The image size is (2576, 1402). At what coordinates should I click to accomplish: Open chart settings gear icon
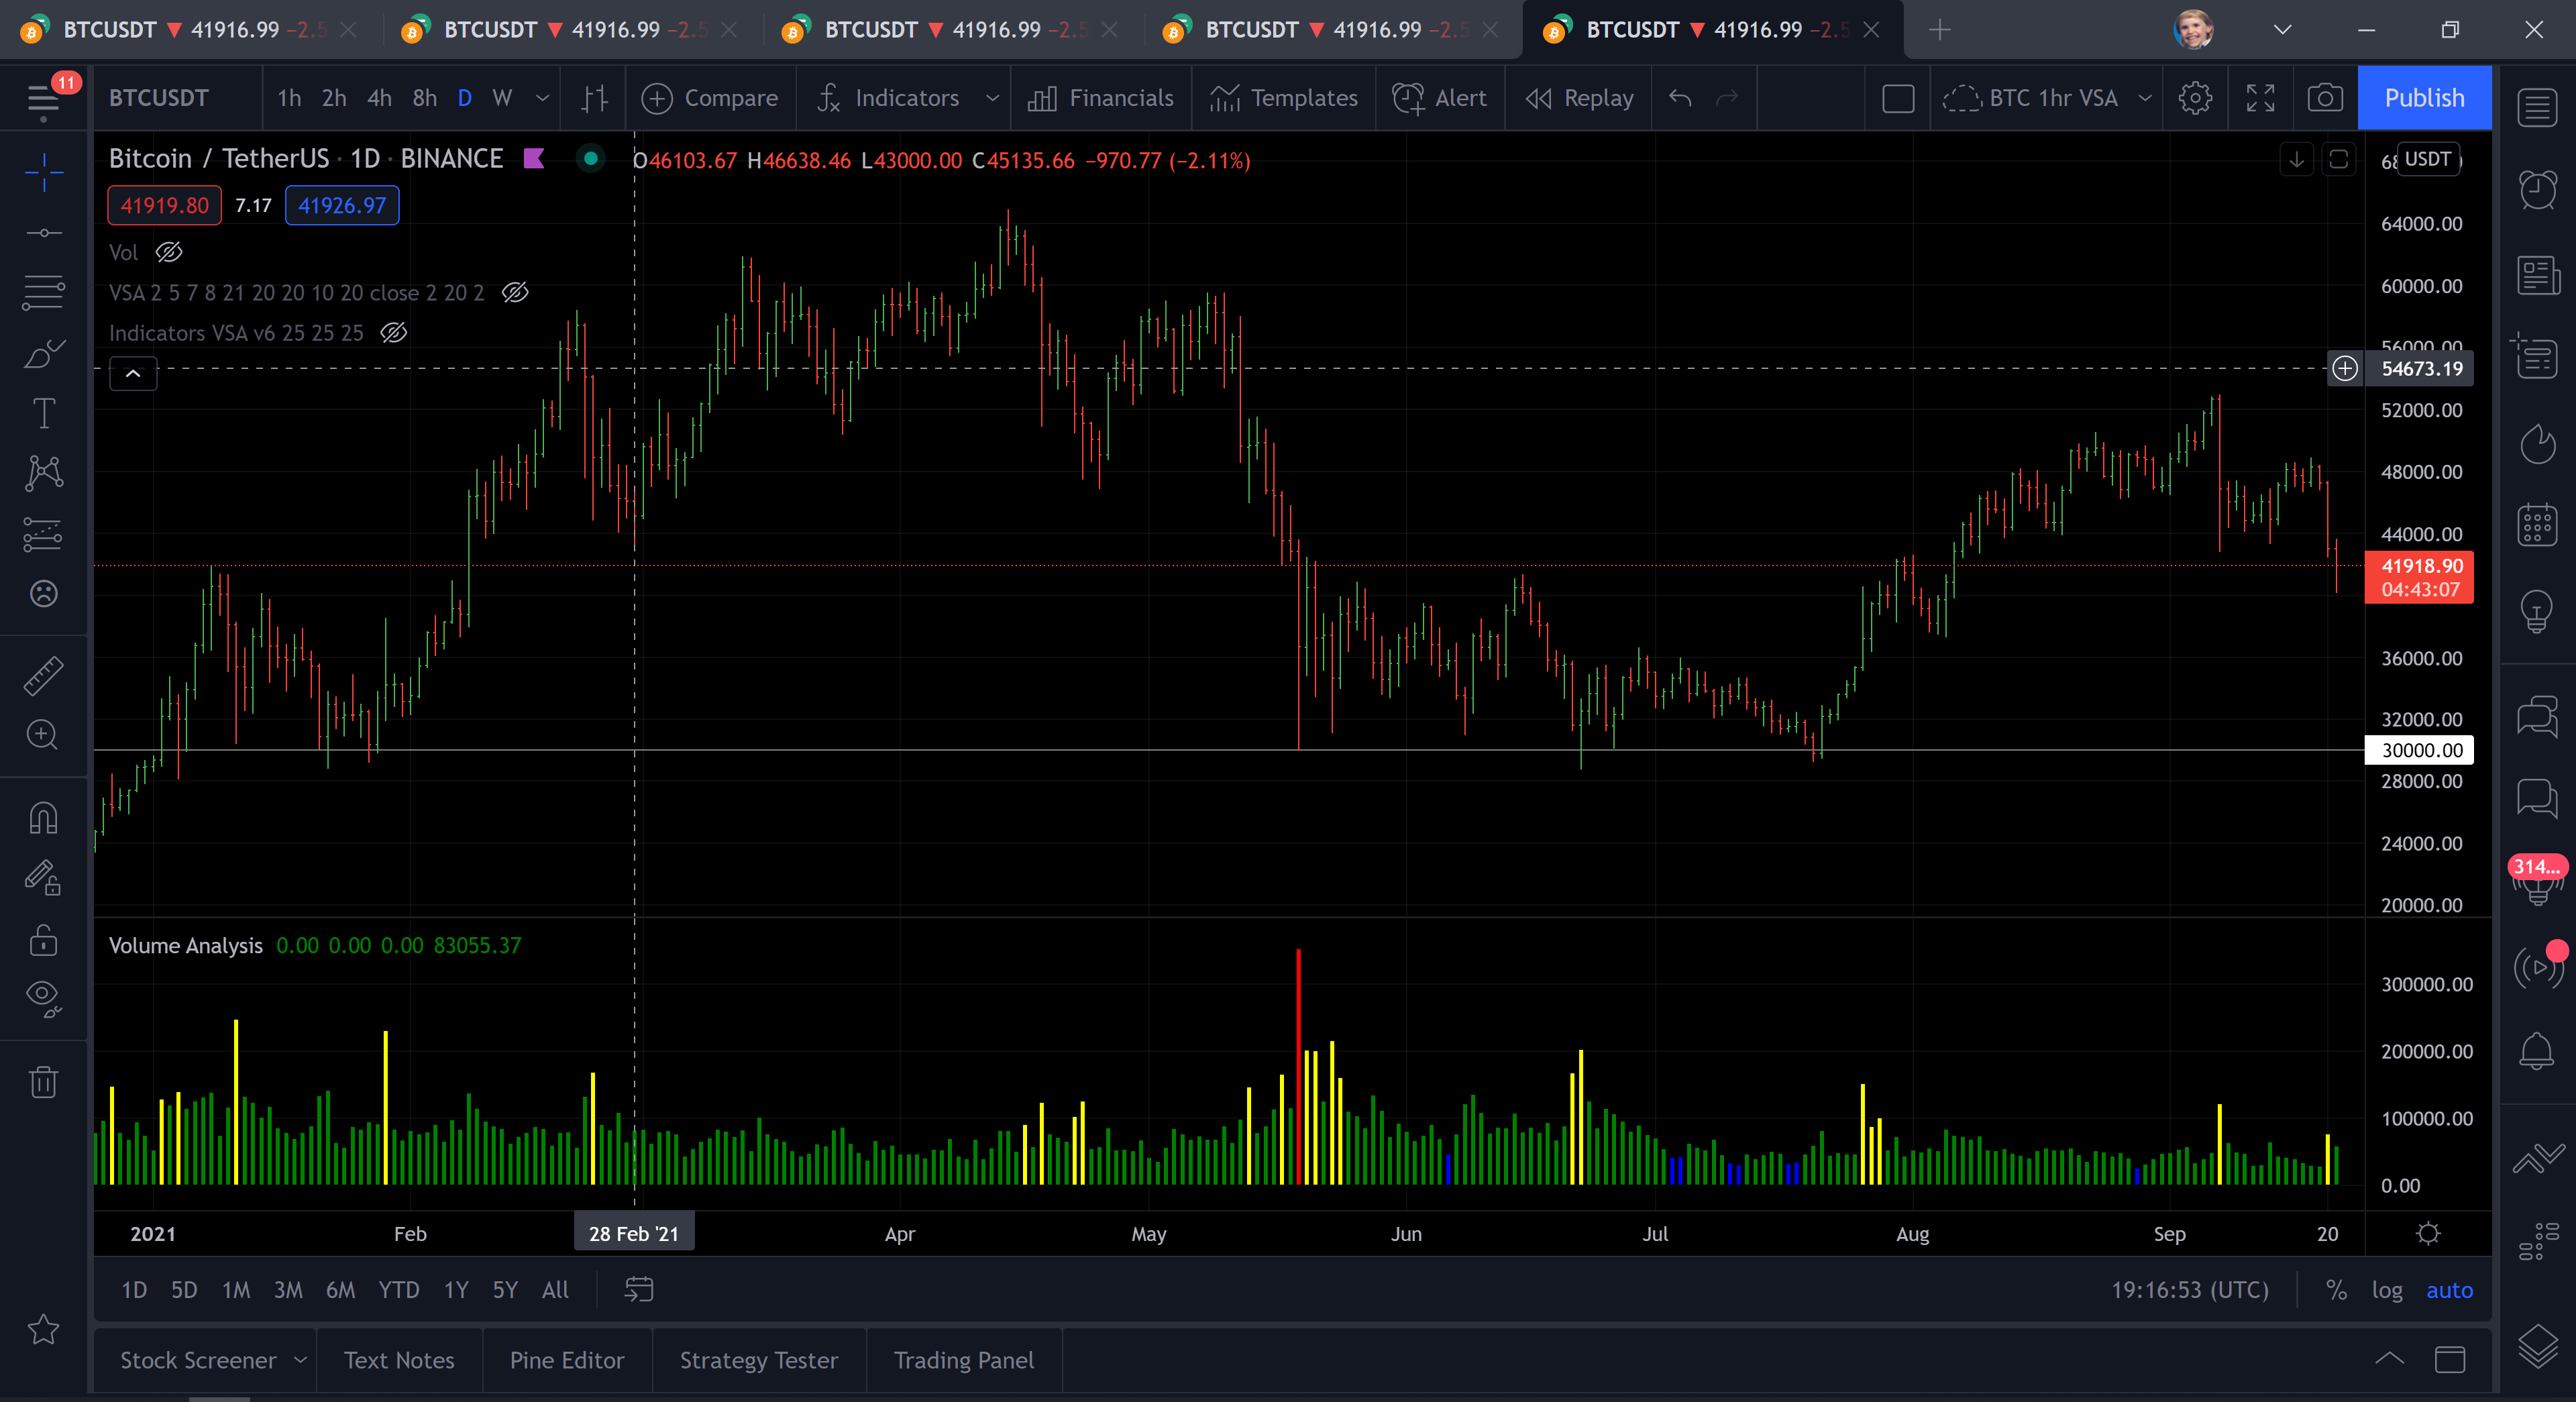(x=2195, y=98)
